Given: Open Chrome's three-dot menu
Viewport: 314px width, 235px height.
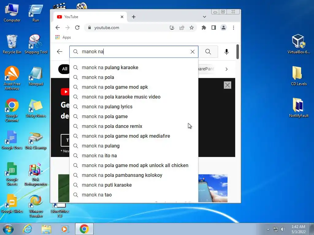Looking at the screenshot, I should click(233, 28).
